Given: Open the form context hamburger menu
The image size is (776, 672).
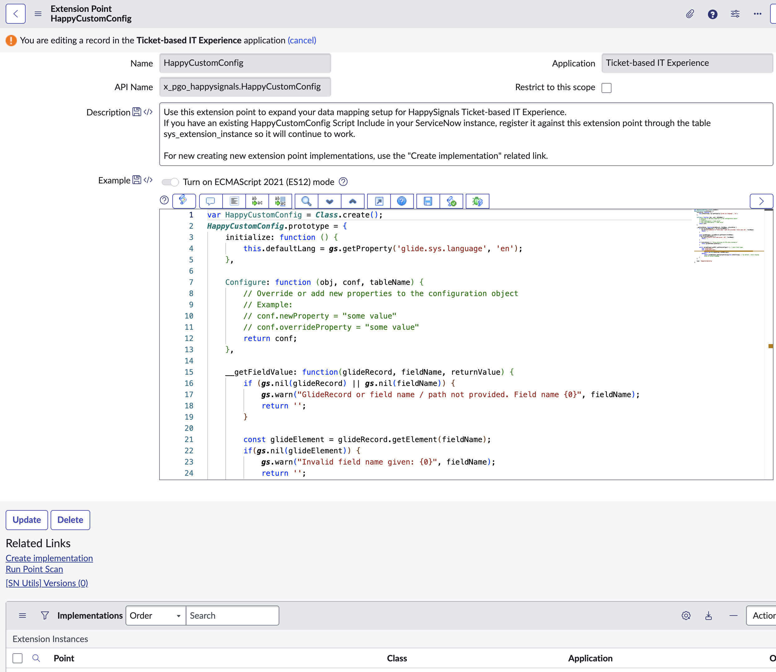Looking at the screenshot, I should (x=38, y=14).
